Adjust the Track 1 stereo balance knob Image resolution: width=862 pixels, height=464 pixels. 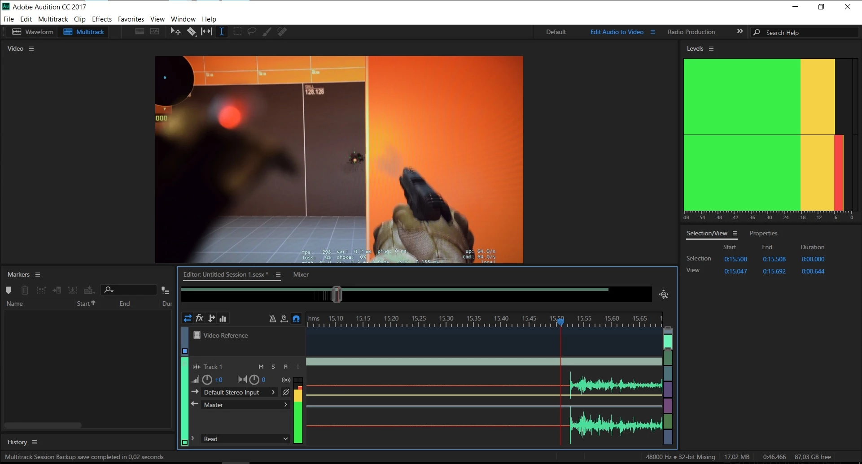tap(254, 380)
